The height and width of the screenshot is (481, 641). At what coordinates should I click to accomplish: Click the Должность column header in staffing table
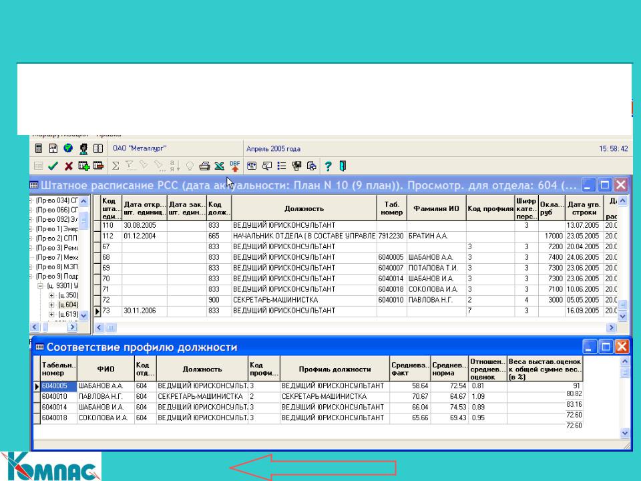[304, 208]
